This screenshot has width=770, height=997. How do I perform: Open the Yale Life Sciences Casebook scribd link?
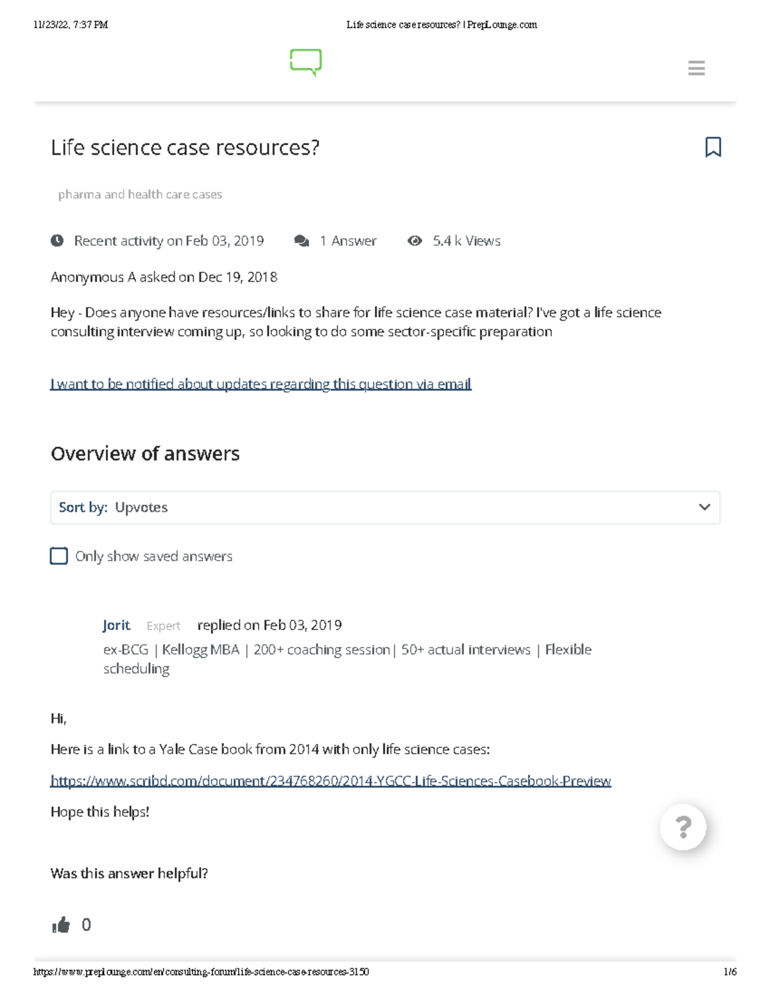click(x=331, y=781)
